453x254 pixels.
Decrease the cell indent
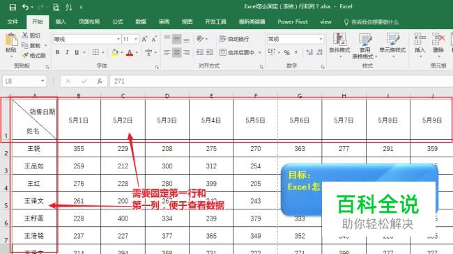click(199, 52)
